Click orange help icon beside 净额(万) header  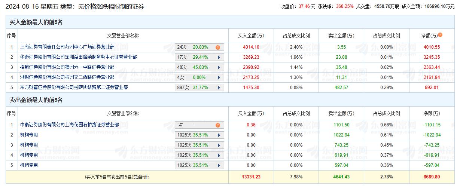tap(440, 35)
